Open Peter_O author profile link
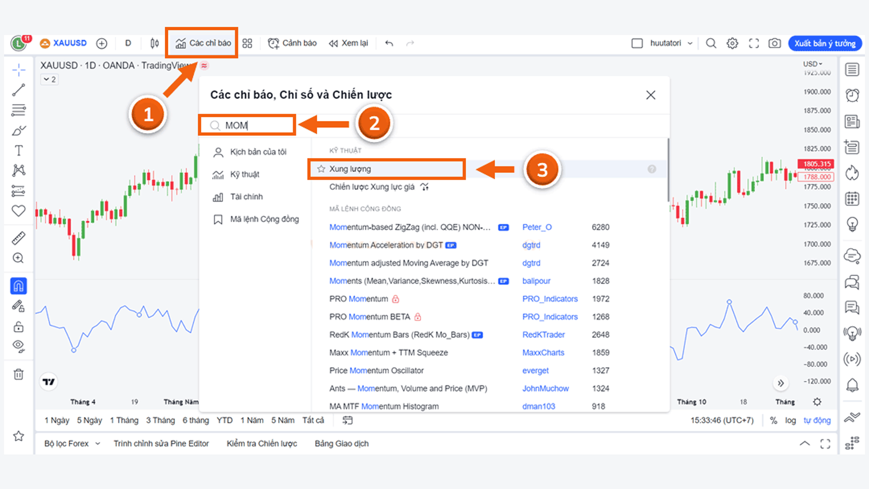 coord(537,227)
